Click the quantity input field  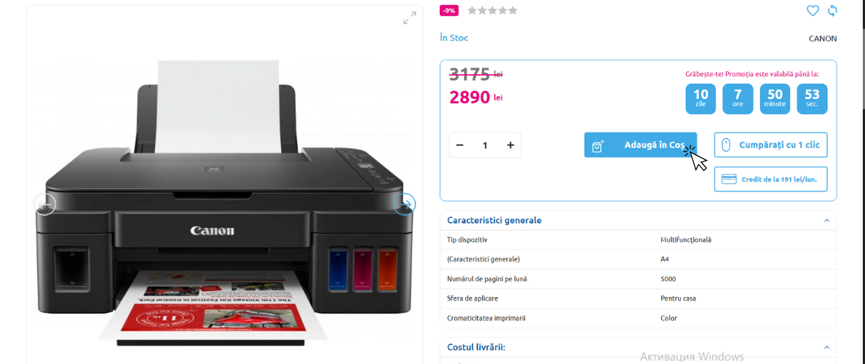[485, 145]
